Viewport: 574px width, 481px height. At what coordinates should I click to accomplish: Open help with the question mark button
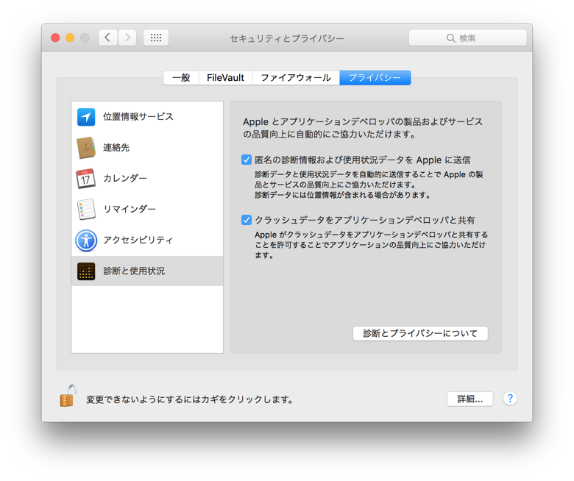(x=510, y=398)
